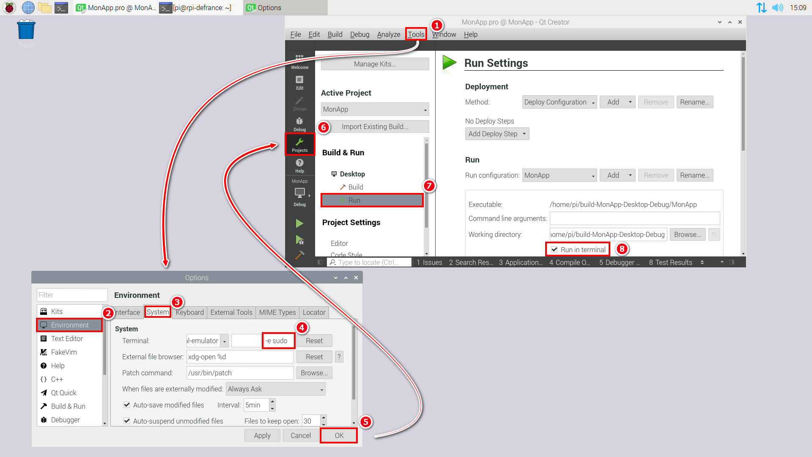Viewport: 812px width, 457px height.
Task: Open the Add dropdown in Run section
Action: click(x=617, y=175)
